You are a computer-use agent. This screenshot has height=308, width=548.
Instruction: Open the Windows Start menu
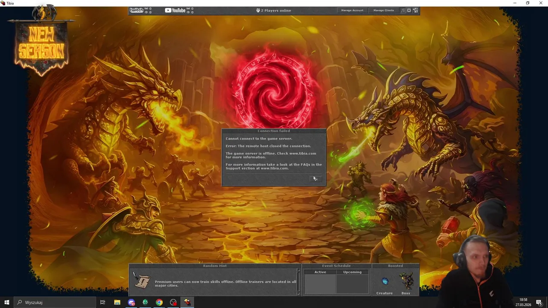(x=6, y=302)
